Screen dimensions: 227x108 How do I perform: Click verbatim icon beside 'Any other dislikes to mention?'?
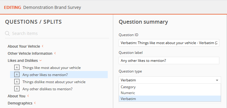click(17, 89)
